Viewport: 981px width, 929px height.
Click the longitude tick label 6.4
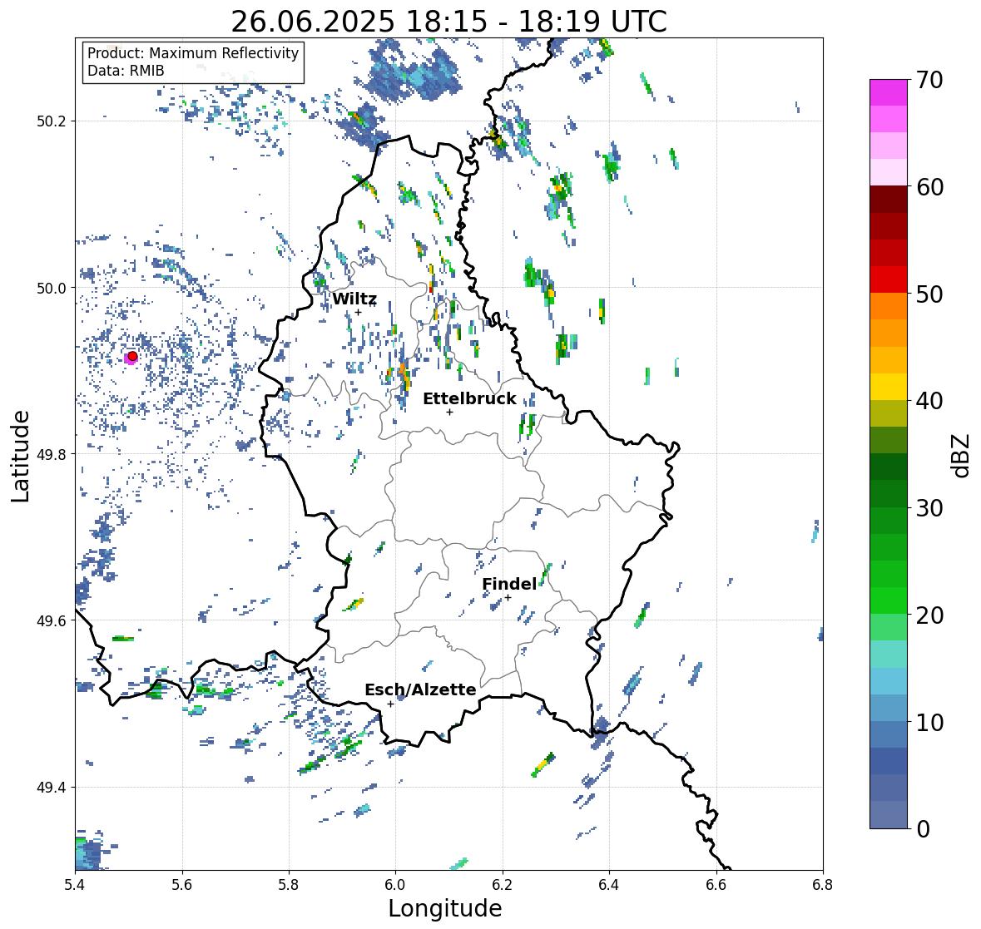609,885
